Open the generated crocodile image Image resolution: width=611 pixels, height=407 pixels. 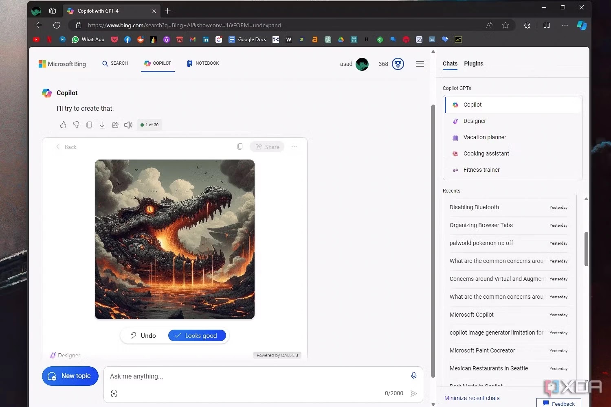pyautogui.click(x=175, y=239)
